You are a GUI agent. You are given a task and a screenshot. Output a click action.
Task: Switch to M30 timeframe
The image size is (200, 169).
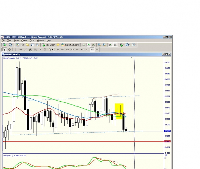click(72, 50)
